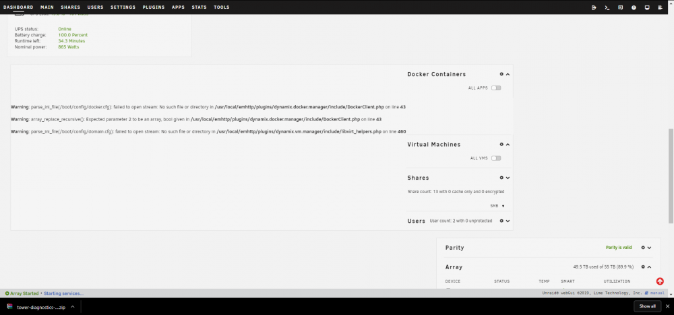Click the 100.0 Percent battery charge value

(x=73, y=35)
